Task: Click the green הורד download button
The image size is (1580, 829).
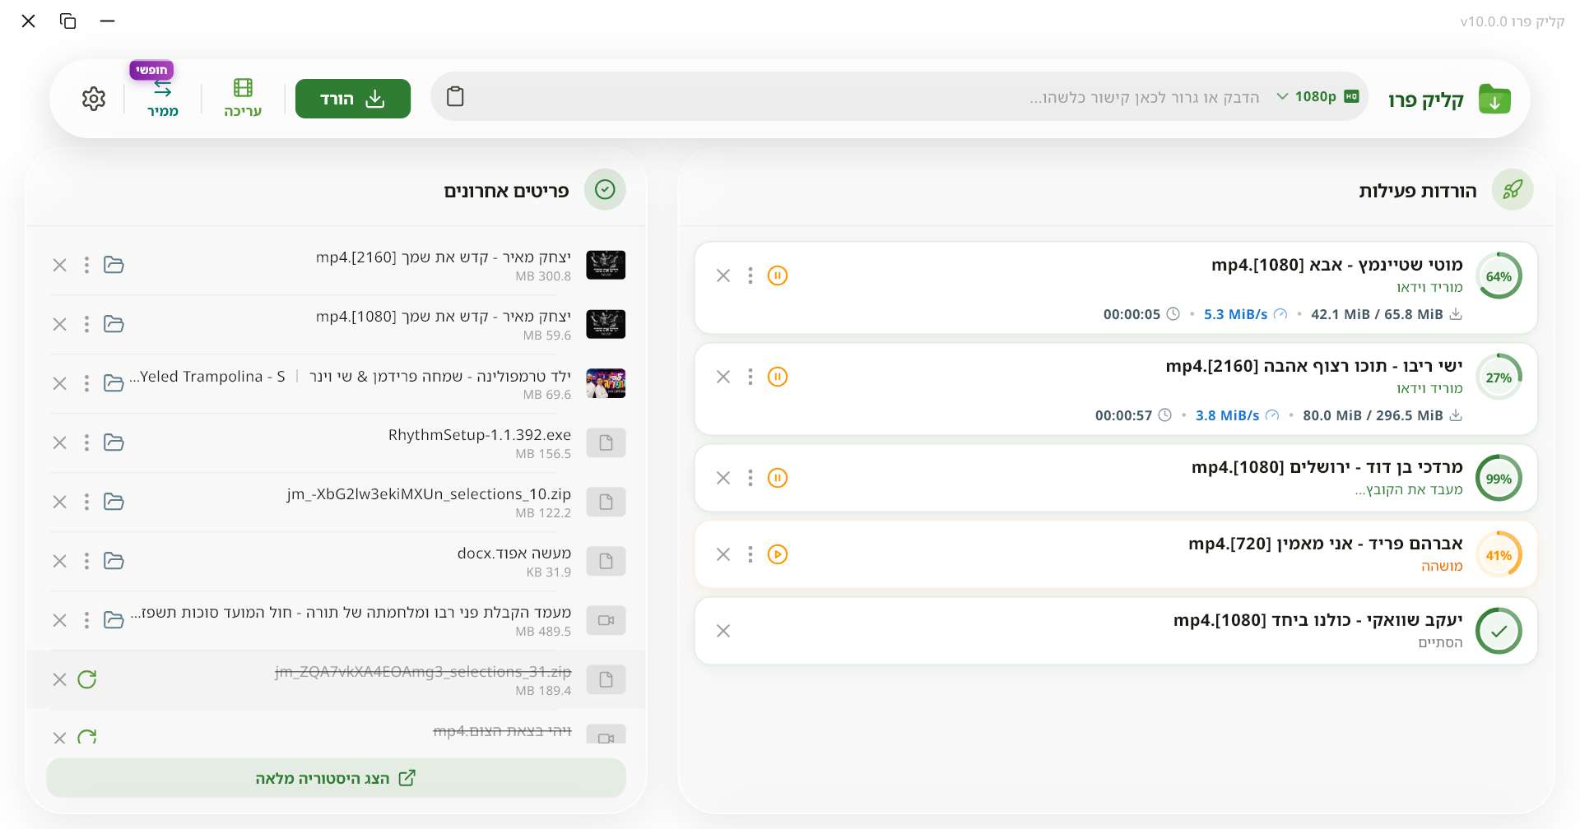Action: click(353, 99)
